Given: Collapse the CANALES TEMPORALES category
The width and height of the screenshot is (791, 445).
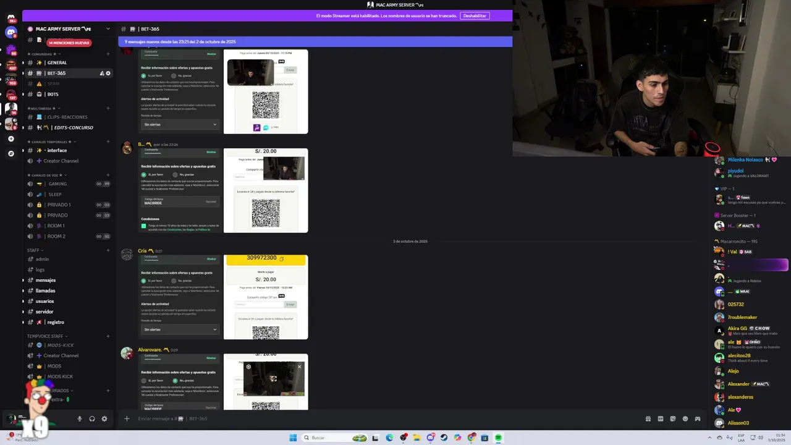Looking at the screenshot, I should click(51, 142).
